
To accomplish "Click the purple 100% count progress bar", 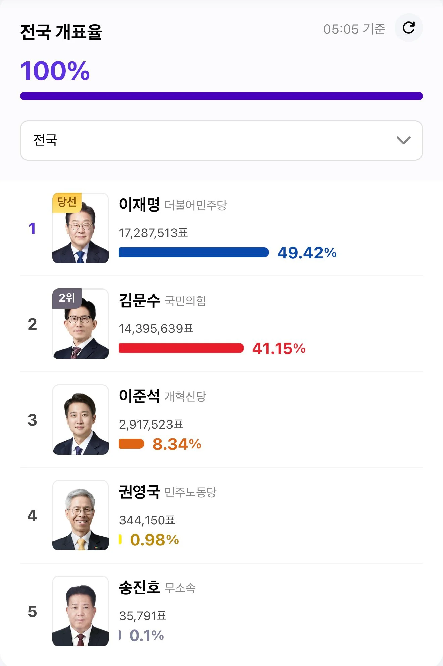I will 222,96.
